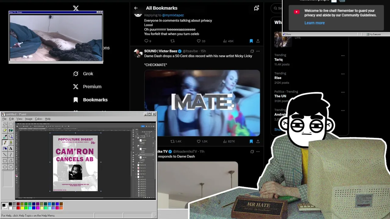
Task: Open the X logo home icon
Action: point(76,8)
